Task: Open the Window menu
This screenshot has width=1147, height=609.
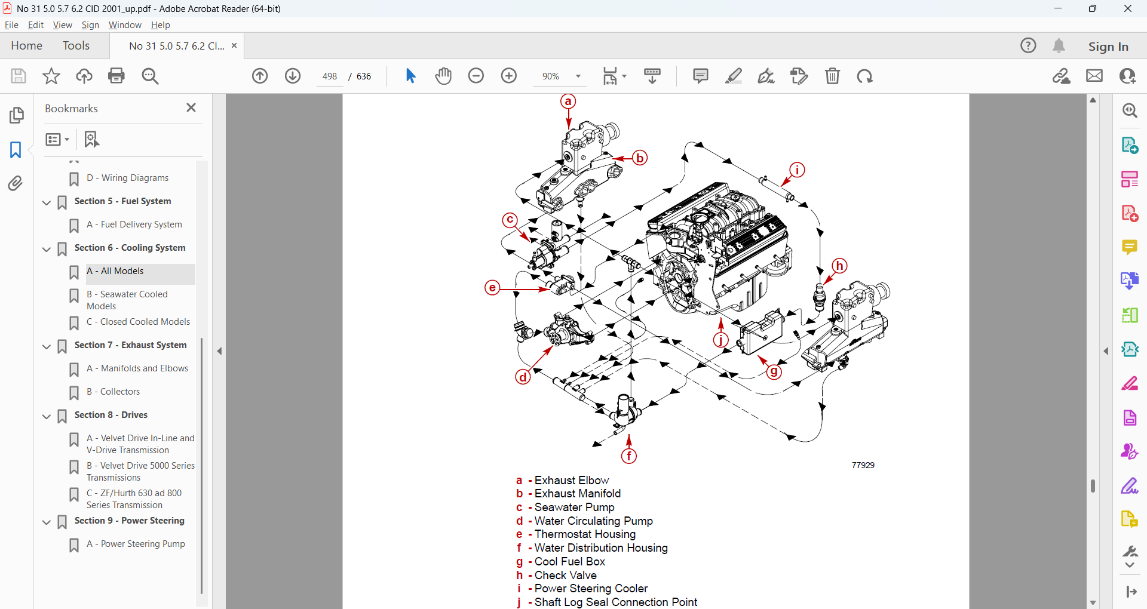Action: pos(125,25)
